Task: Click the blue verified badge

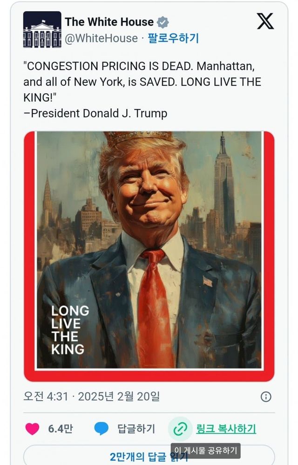Action: coord(163,22)
